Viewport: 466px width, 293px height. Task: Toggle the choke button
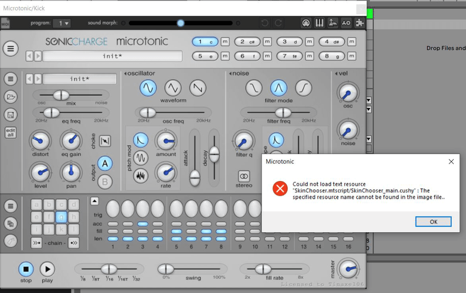point(105,141)
